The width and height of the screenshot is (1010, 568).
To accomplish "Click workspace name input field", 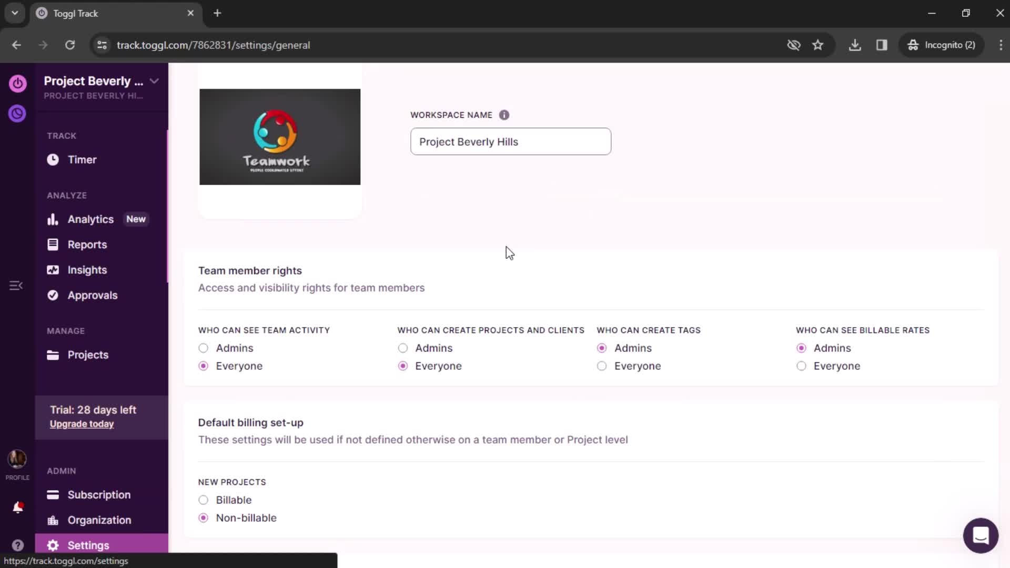I will click(512, 141).
